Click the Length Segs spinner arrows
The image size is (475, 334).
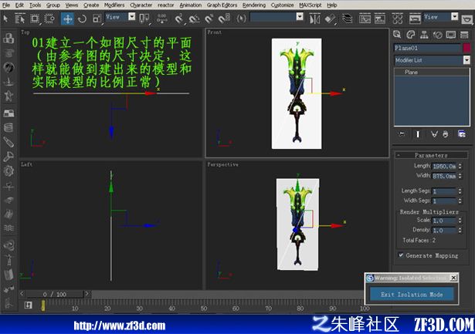point(460,191)
